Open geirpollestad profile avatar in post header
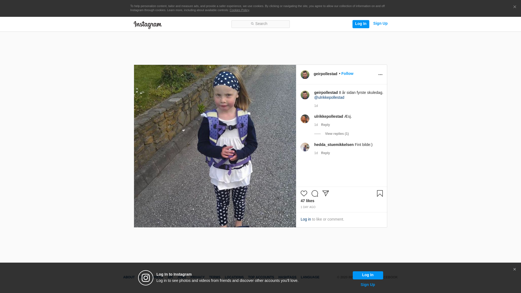 point(305,75)
